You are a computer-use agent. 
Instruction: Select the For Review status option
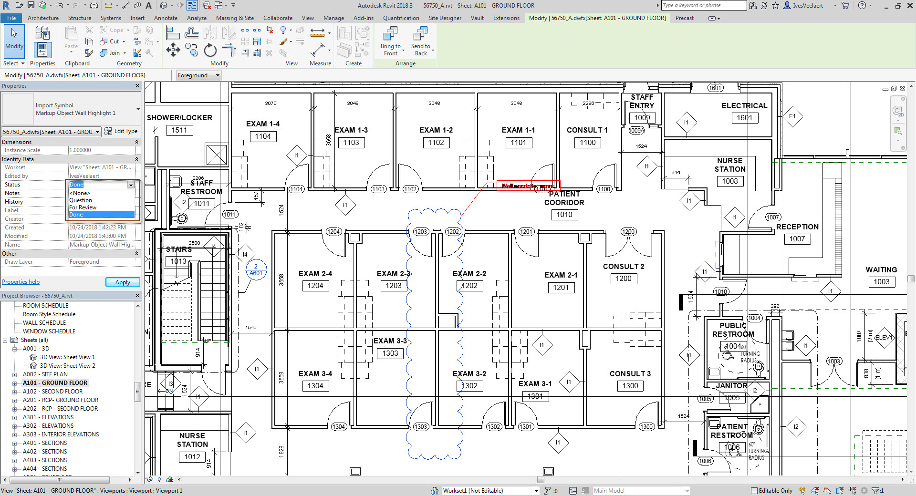tap(83, 207)
